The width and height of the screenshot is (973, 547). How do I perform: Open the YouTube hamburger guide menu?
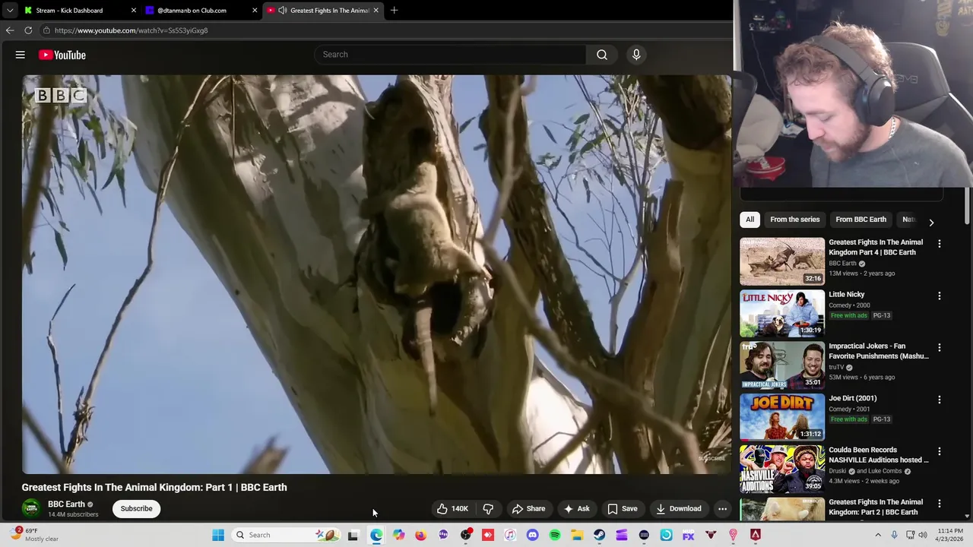click(x=21, y=55)
